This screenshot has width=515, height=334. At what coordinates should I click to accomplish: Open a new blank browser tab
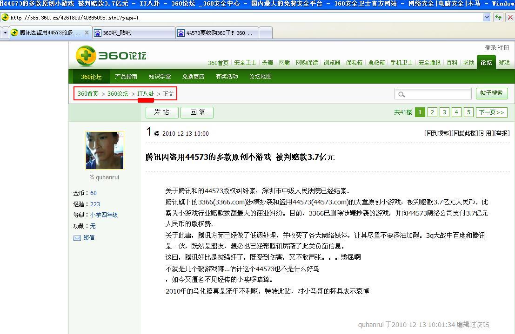coord(266,33)
